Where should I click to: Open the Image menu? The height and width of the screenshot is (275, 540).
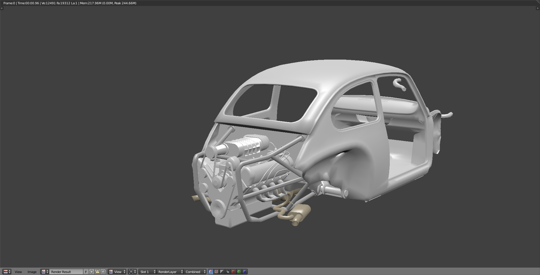point(32,272)
